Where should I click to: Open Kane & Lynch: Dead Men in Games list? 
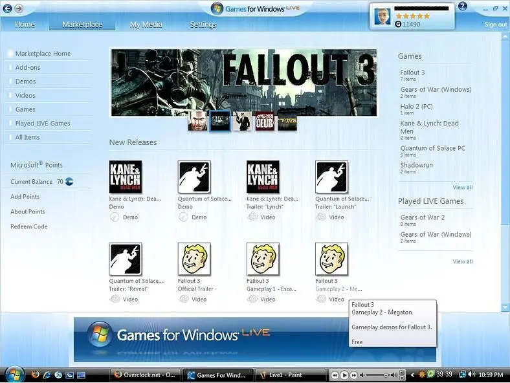point(429,127)
